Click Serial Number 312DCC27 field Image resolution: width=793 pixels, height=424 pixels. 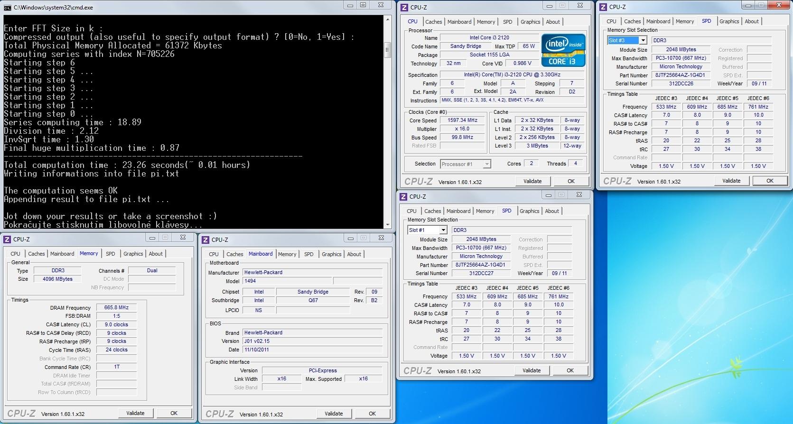(x=481, y=273)
